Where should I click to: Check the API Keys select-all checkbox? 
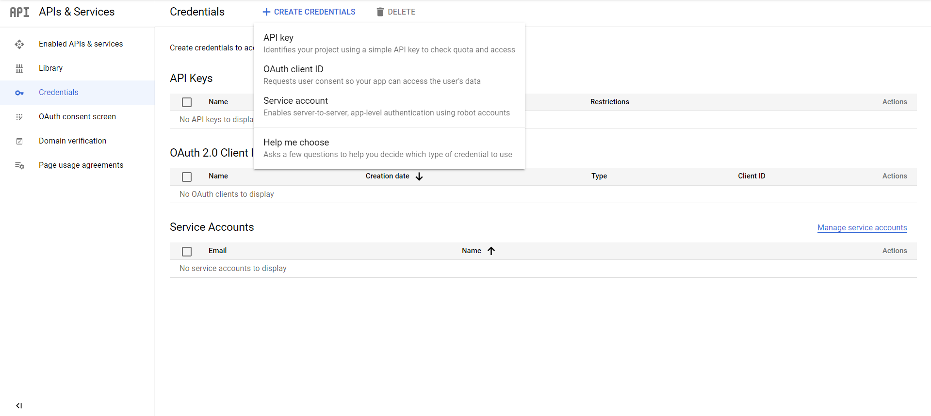pyautogui.click(x=187, y=102)
